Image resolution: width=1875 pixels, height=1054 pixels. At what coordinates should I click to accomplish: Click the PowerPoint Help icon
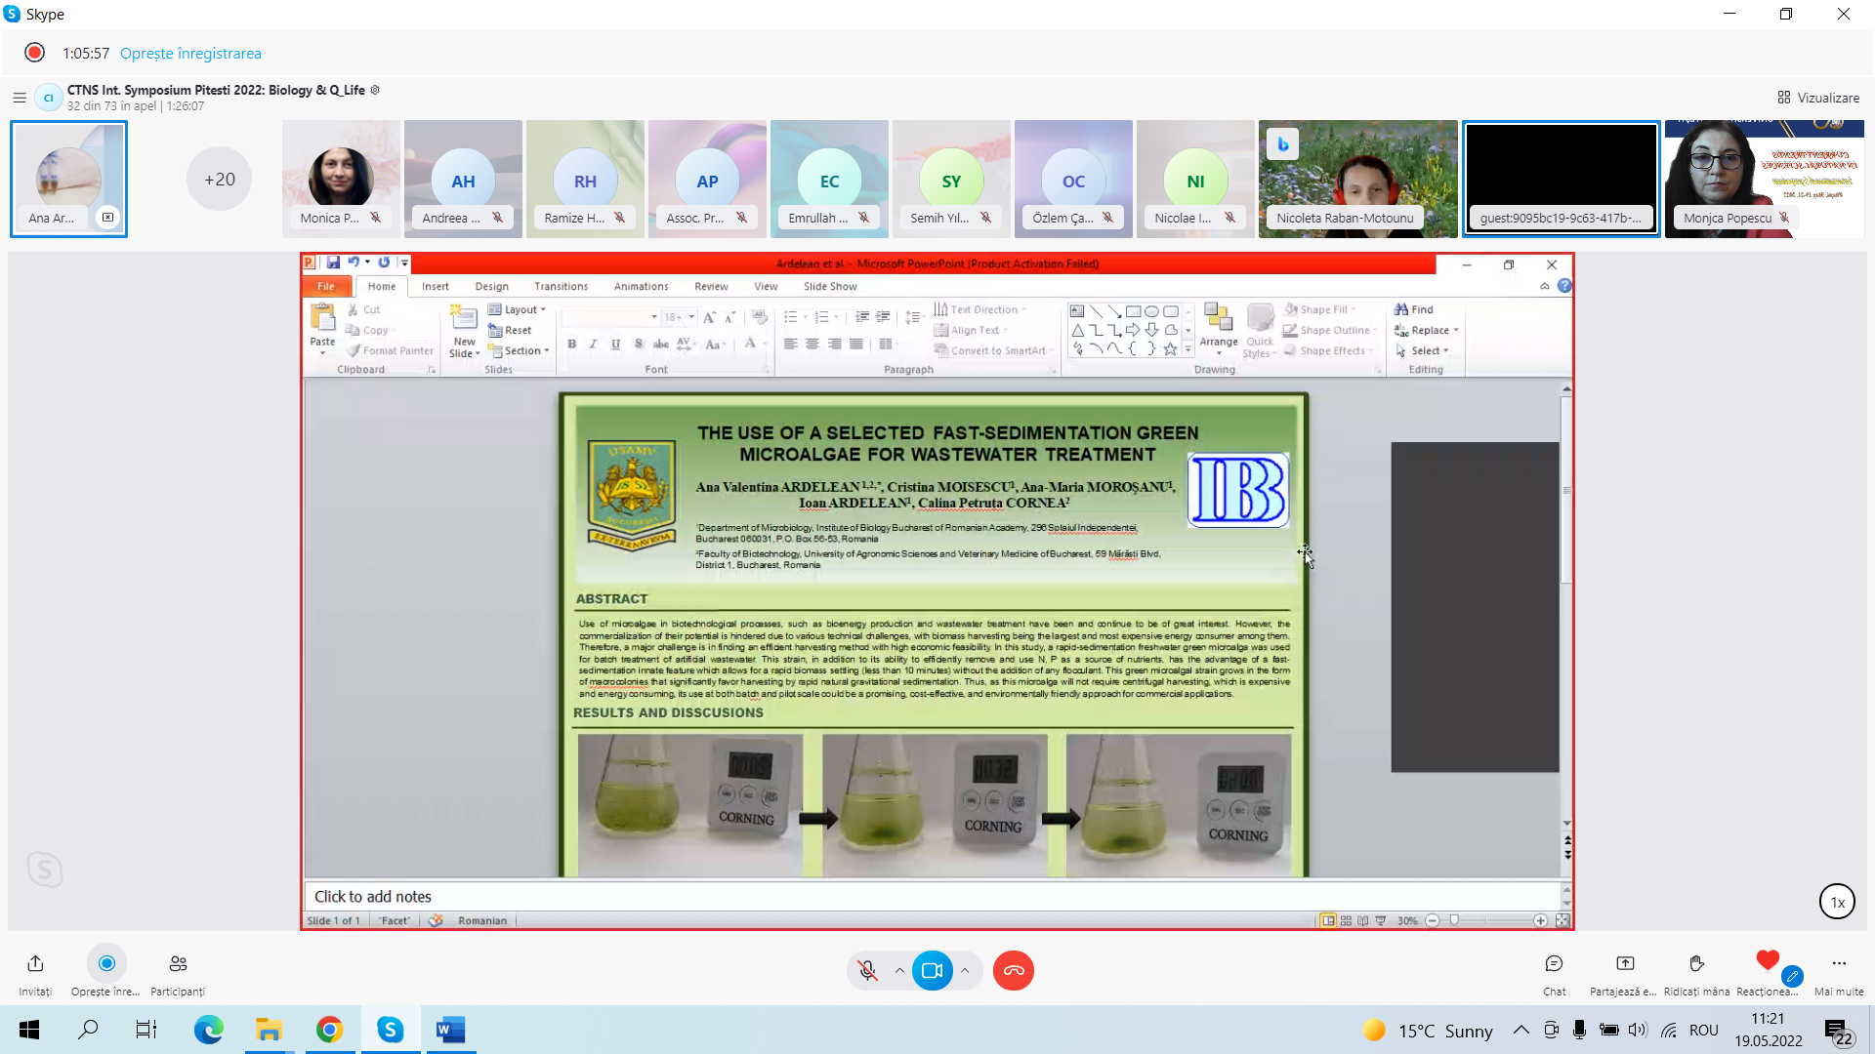[1564, 286]
